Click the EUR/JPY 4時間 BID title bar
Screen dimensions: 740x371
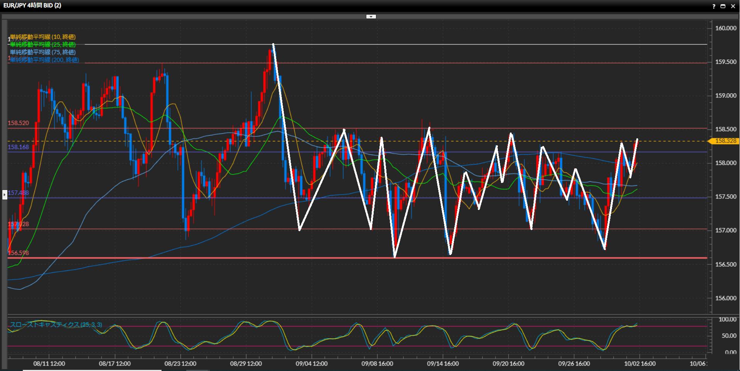point(32,5)
